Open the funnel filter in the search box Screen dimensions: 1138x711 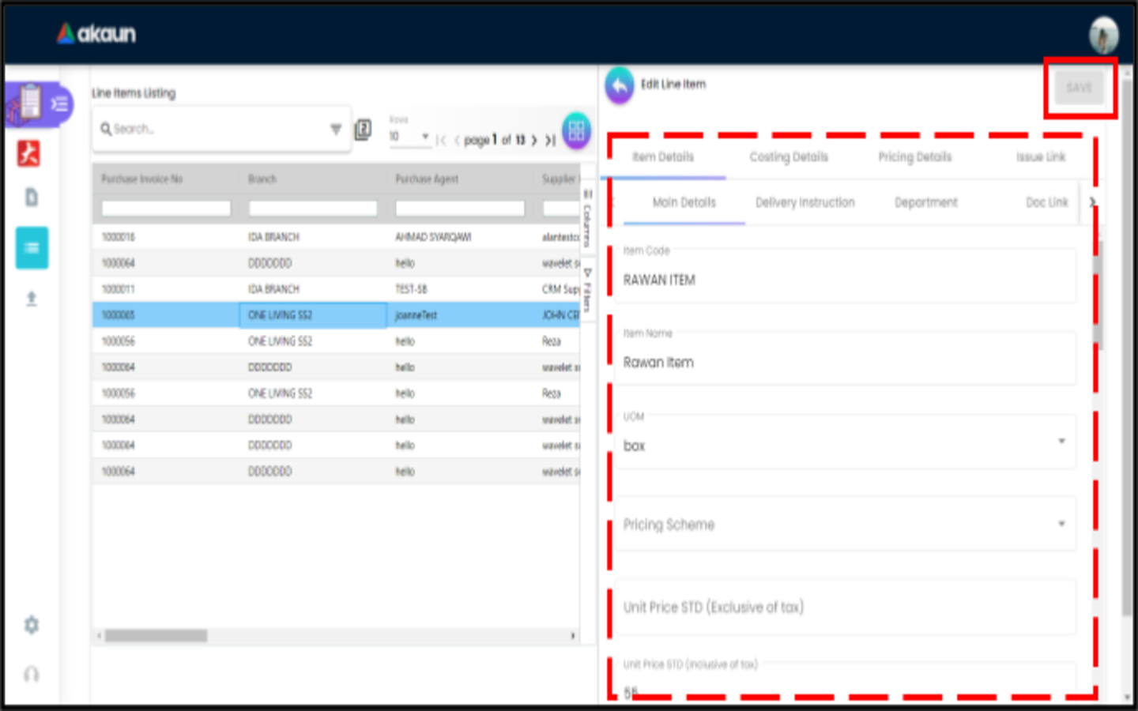[336, 129]
